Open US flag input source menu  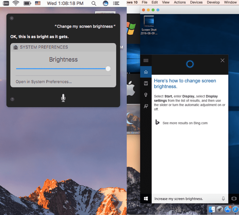[x=38, y=3]
